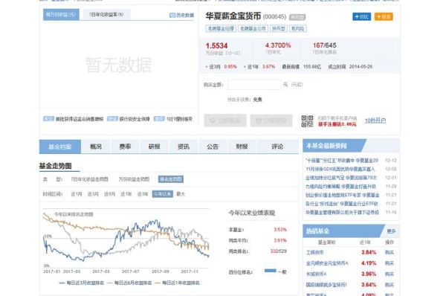Open the fund with 3.84% one-year return
446x296 pixels.
click(315, 252)
